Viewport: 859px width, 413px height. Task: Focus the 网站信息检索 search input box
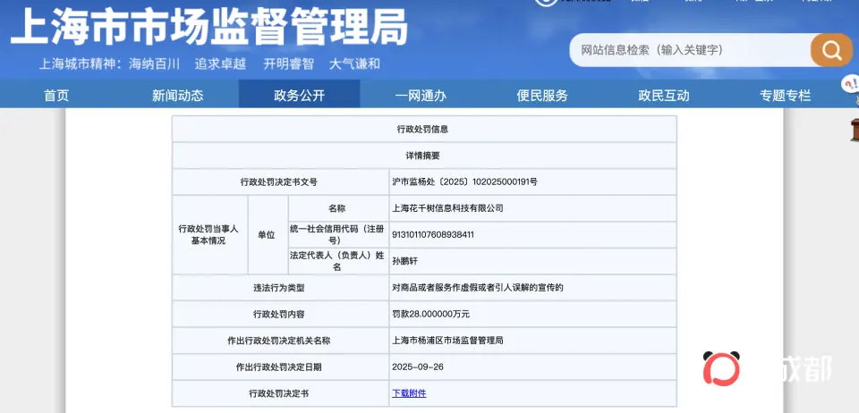pos(689,50)
